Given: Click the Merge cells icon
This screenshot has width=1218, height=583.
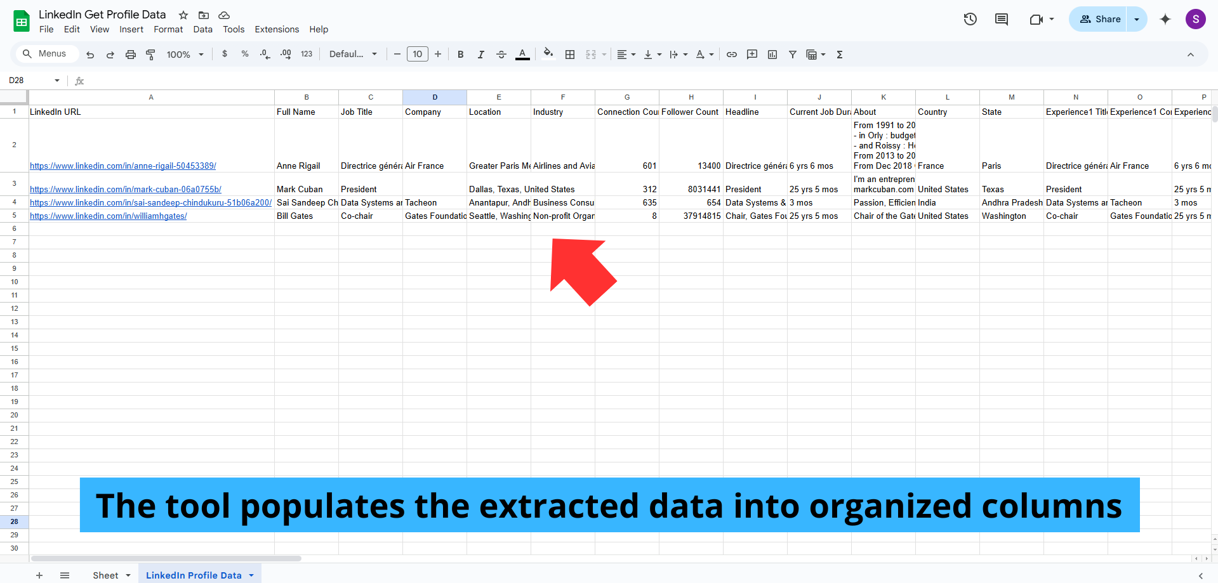Looking at the screenshot, I should click(591, 55).
